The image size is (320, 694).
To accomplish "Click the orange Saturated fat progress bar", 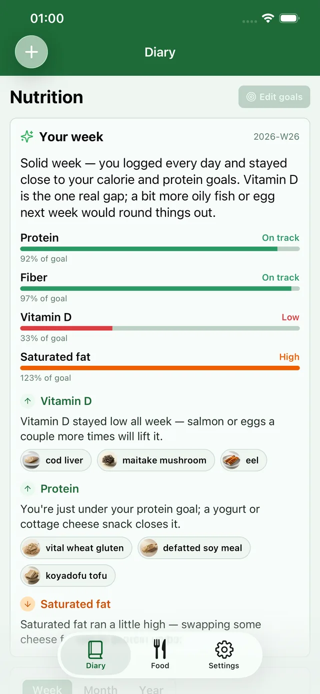I will point(160,368).
